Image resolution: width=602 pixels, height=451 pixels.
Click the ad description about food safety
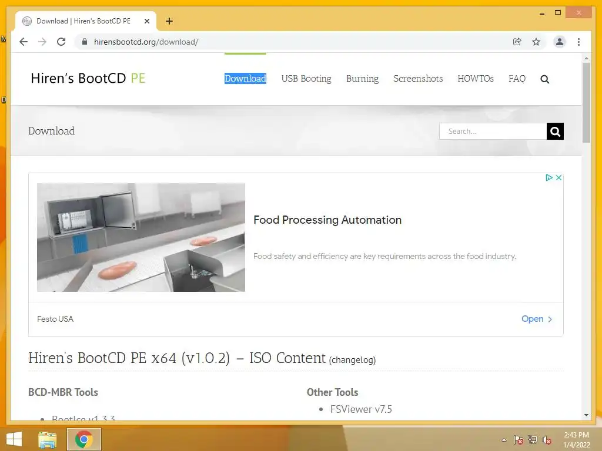click(384, 256)
